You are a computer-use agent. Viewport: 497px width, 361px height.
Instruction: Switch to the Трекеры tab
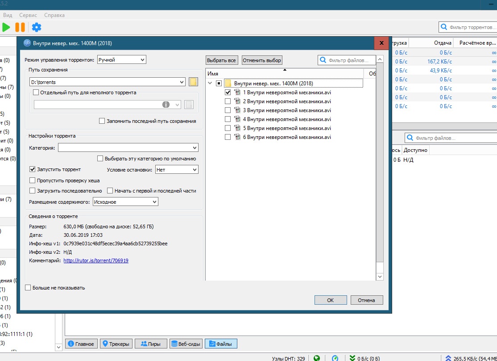click(x=116, y=344)
